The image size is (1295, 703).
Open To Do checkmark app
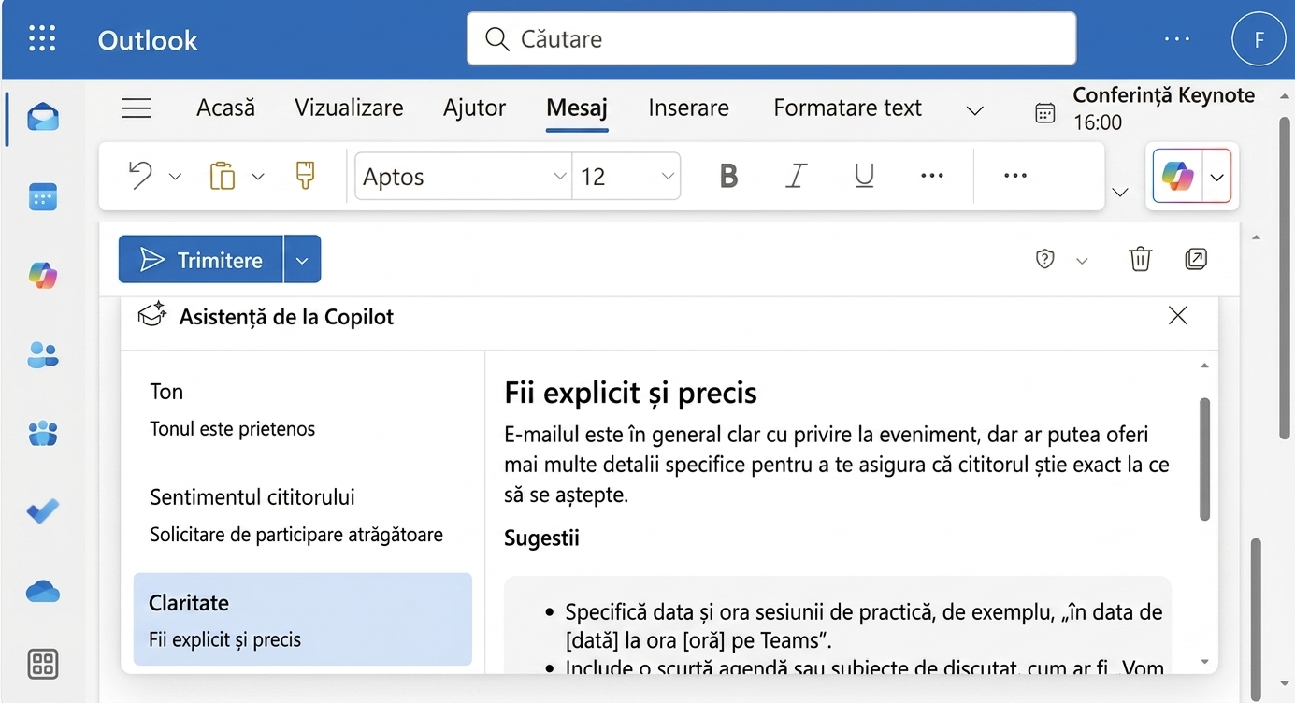[x=42, y=511]
